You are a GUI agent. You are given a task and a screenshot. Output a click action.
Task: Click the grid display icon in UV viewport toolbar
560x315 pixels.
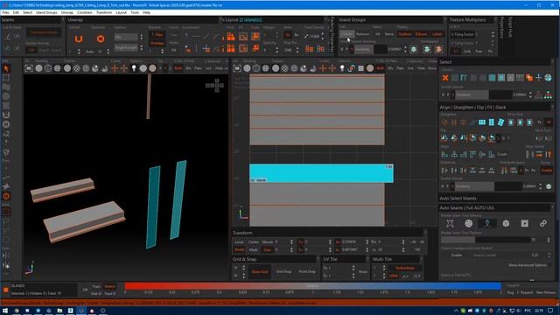point(360,68)
